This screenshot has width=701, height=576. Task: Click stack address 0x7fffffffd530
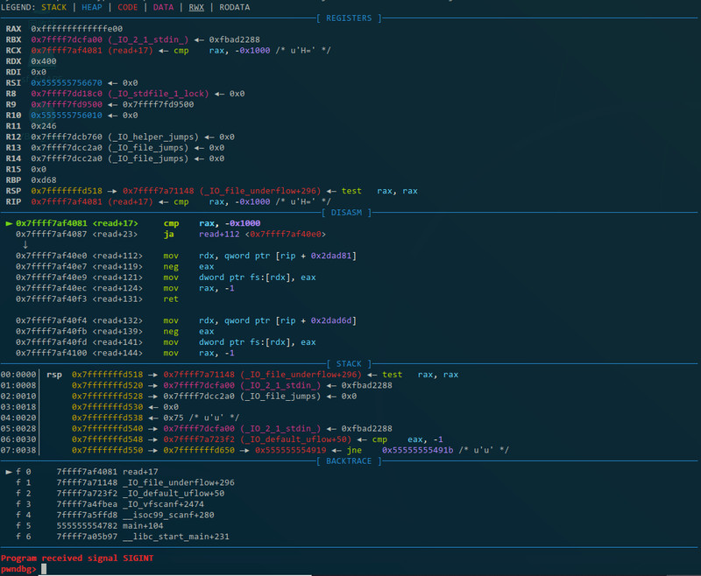(107, 407)
